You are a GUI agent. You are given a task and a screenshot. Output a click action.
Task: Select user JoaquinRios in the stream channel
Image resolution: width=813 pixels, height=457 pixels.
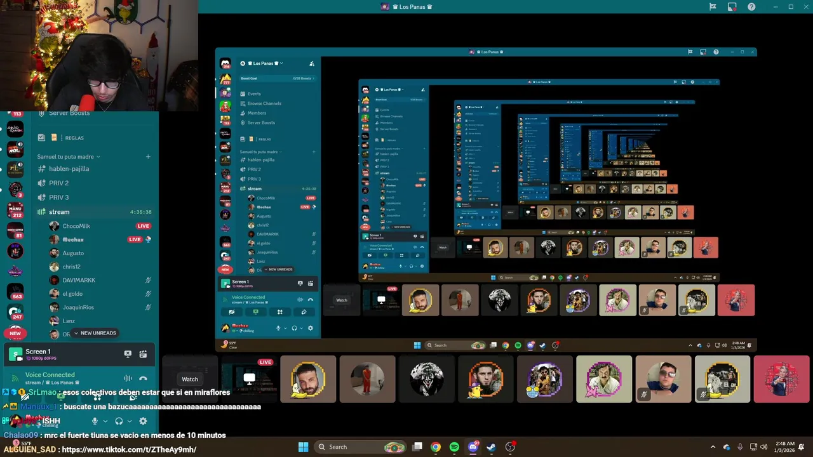pos(78,307)
